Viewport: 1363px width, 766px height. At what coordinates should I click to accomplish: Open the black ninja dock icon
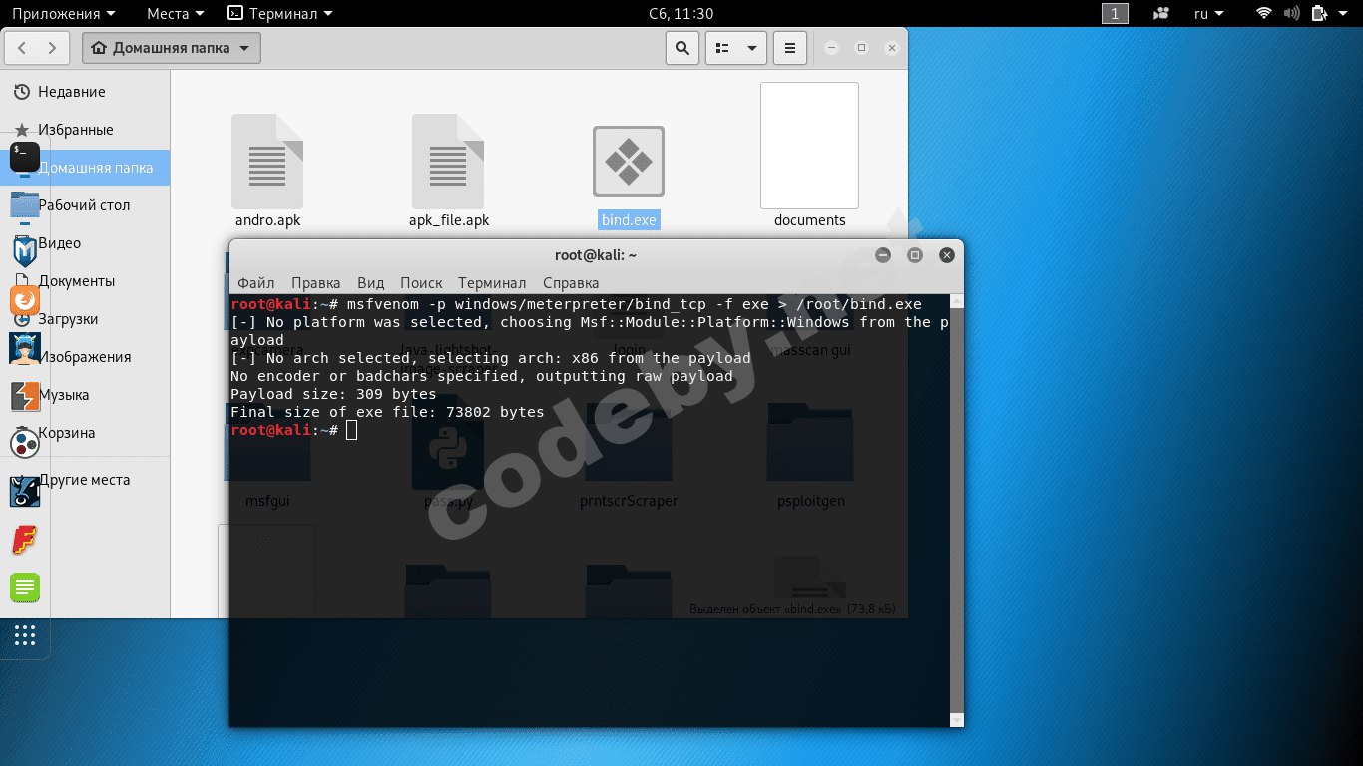(x=25, y=491)
